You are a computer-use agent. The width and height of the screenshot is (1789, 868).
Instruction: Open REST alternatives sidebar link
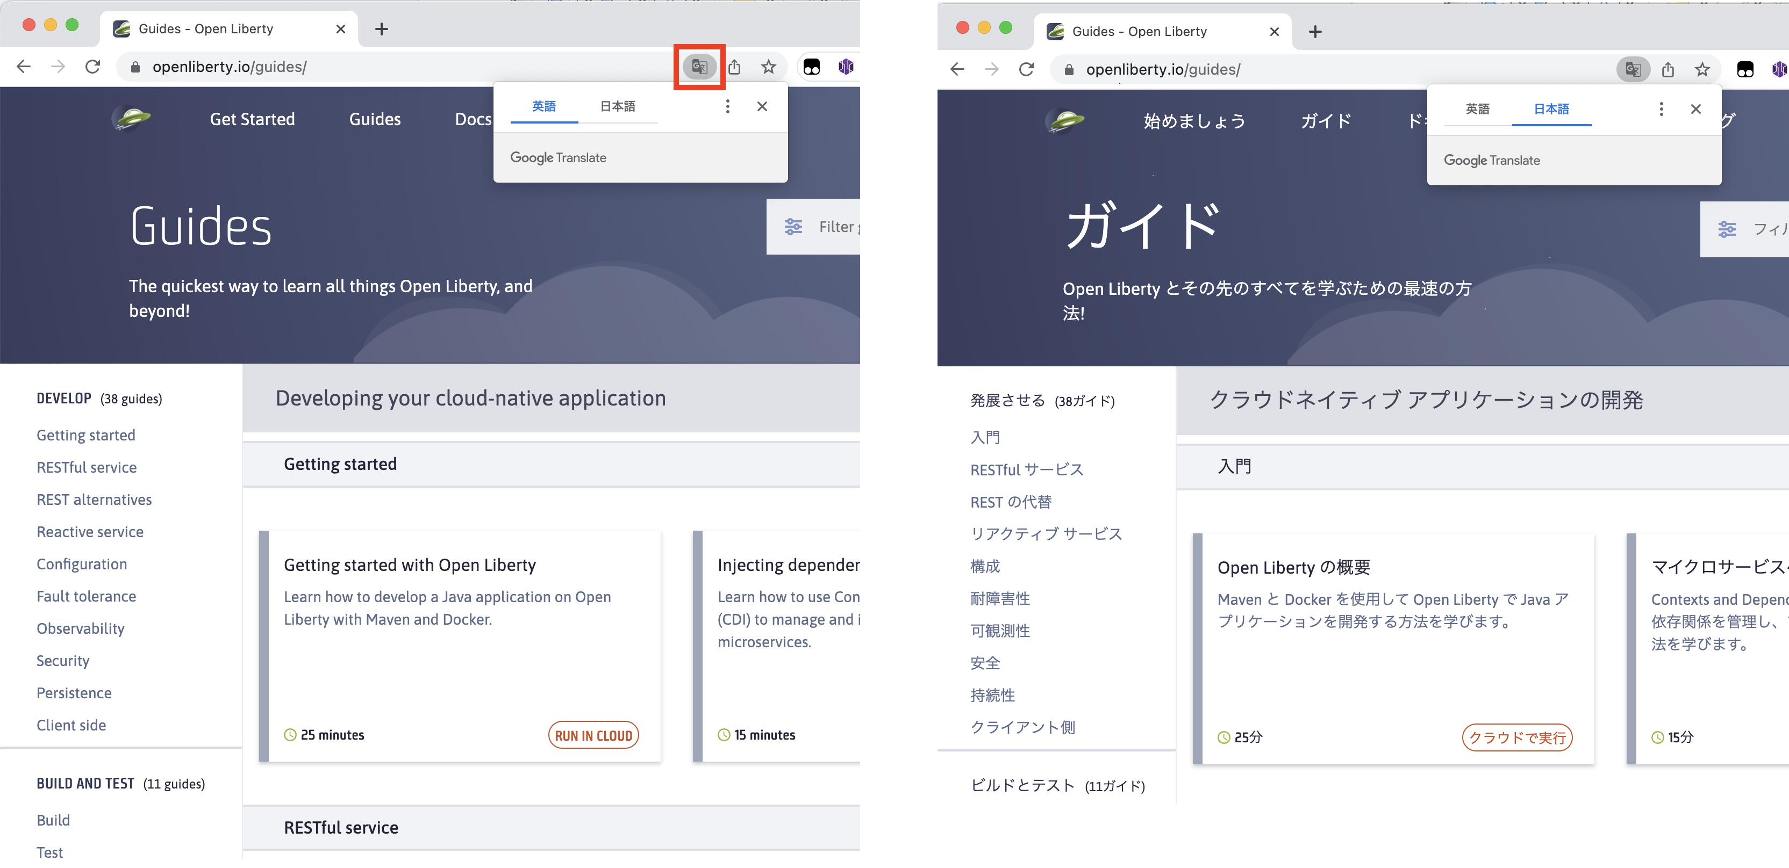click(x=95, y=500)
